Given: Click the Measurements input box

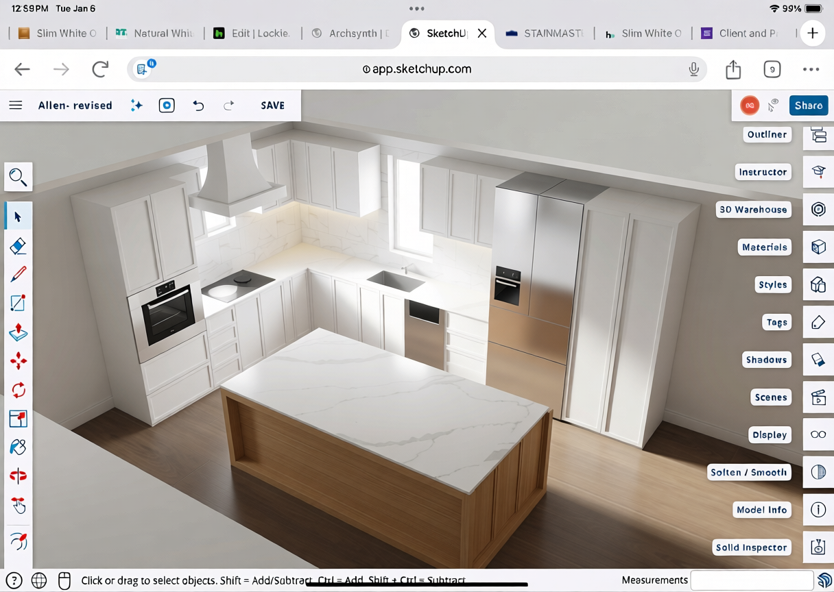Looking at the screenshot, I should (751, 580).
